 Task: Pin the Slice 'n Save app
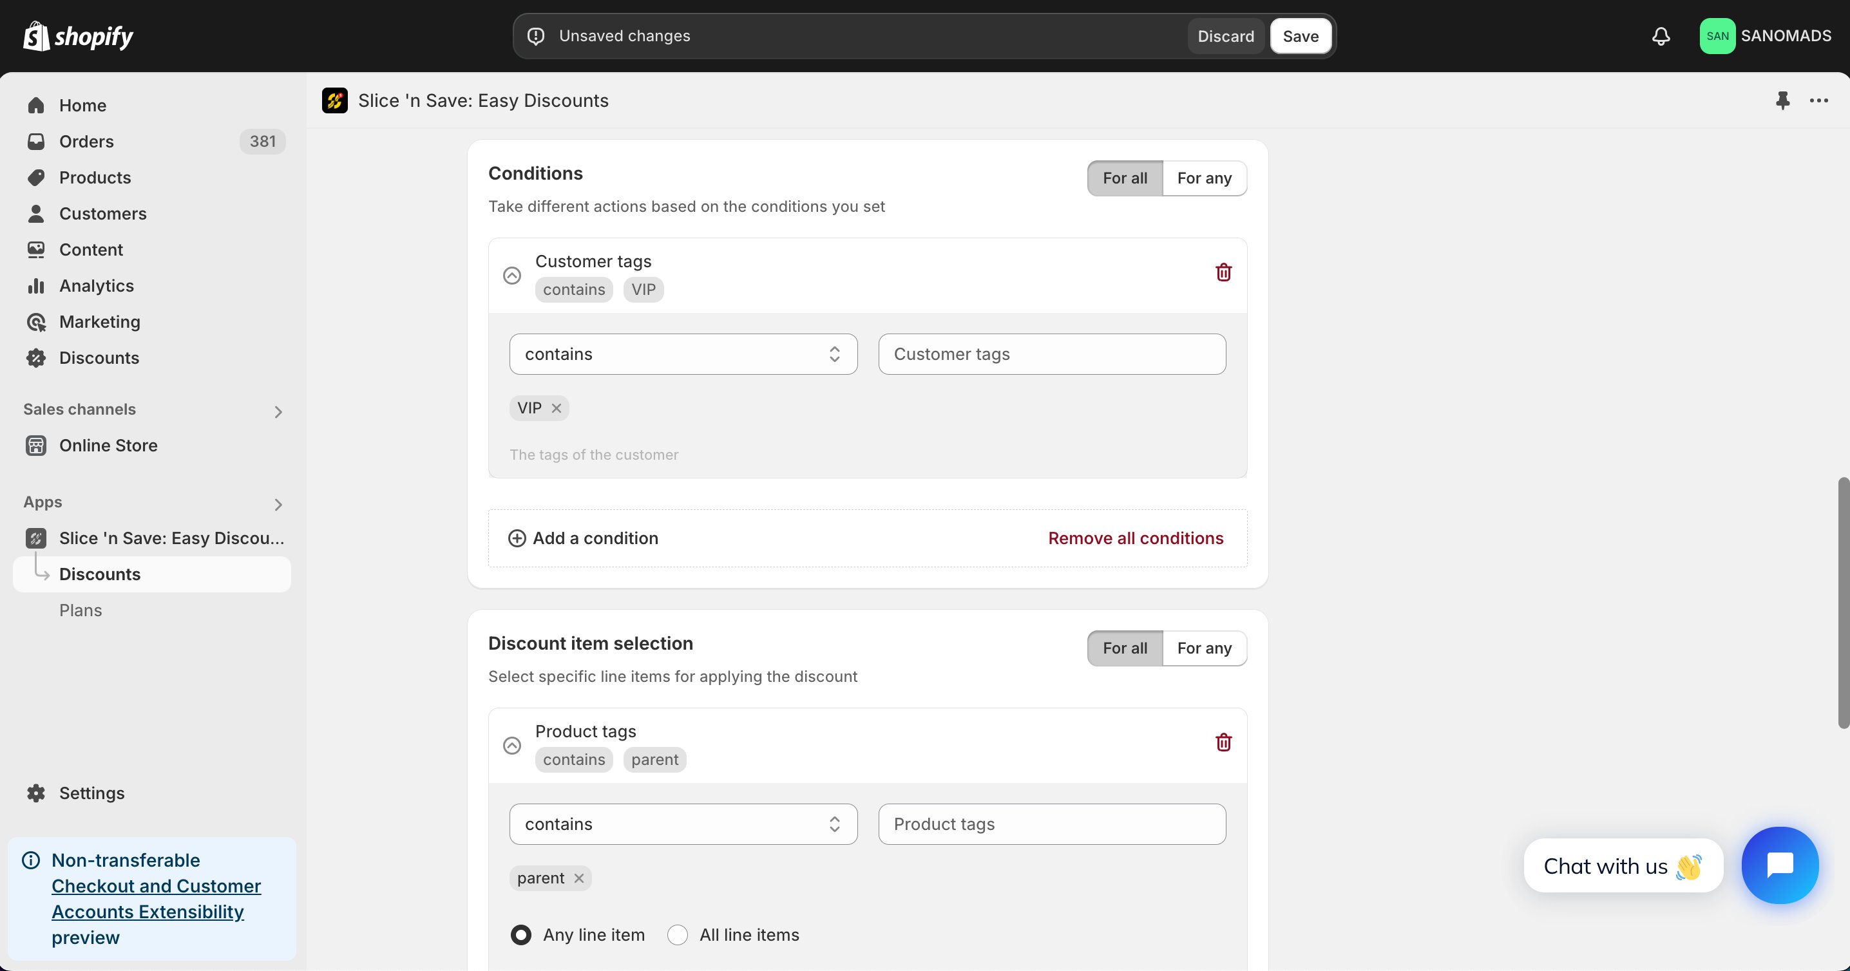click(1782, 100)
